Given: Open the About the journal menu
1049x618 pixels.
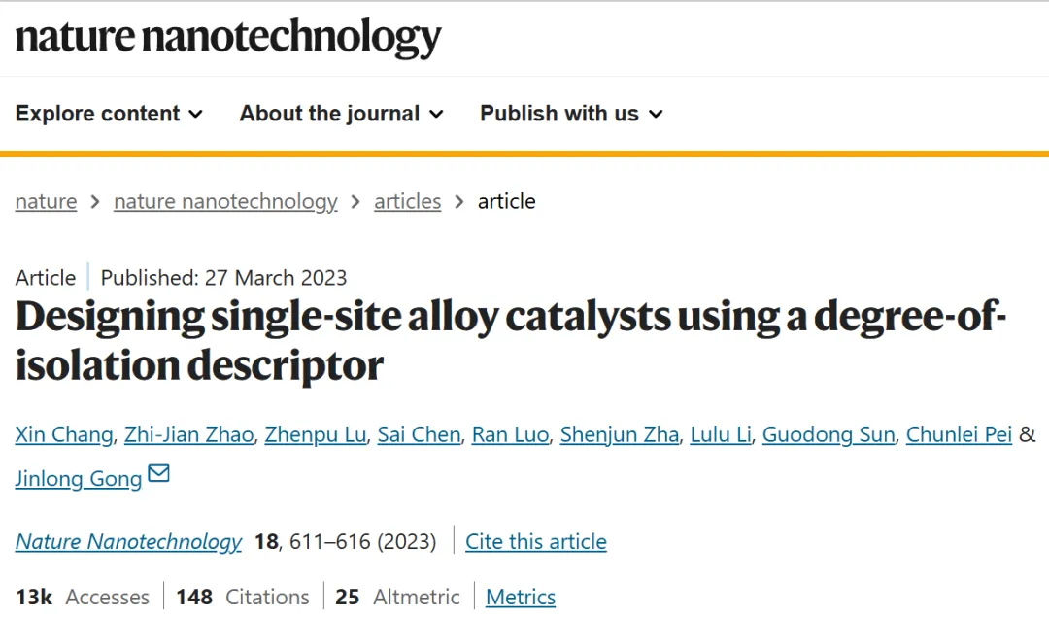Looking at the screenshot, I should click(341, 114).
